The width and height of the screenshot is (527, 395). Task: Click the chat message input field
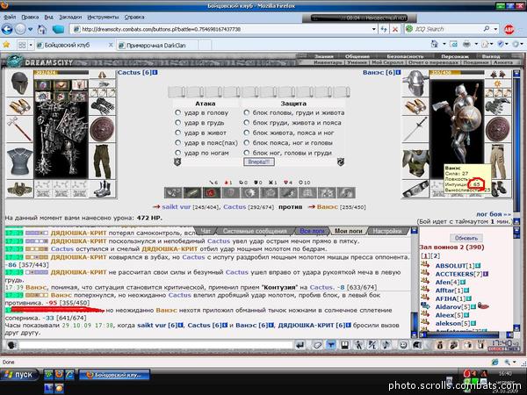[155, 345]
